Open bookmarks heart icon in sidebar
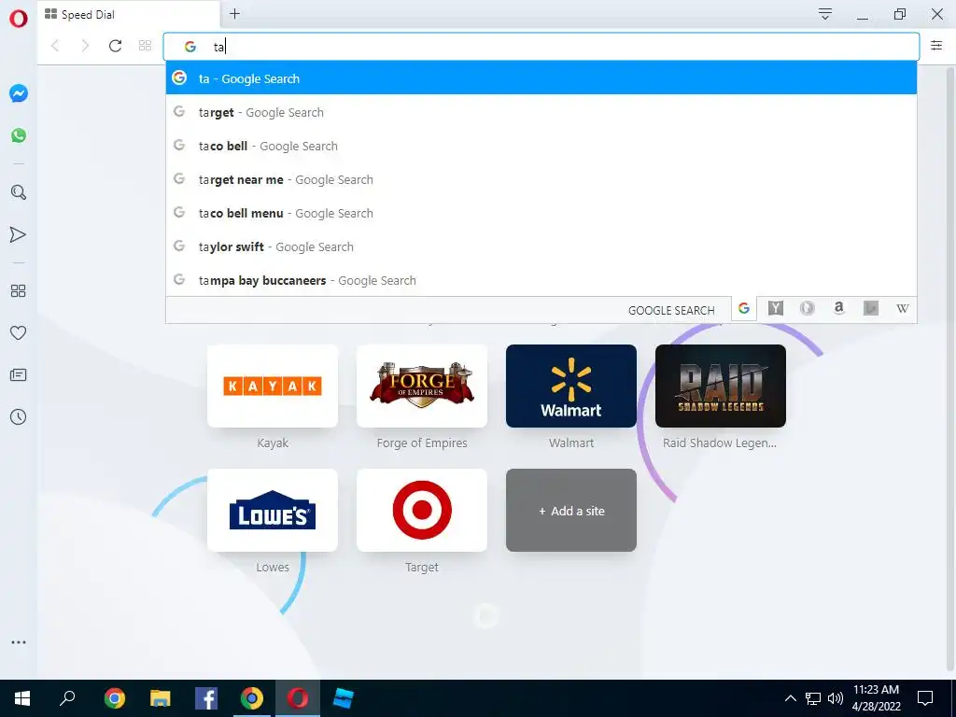Screen dimensions: 956x717 [x=19, y=333]
